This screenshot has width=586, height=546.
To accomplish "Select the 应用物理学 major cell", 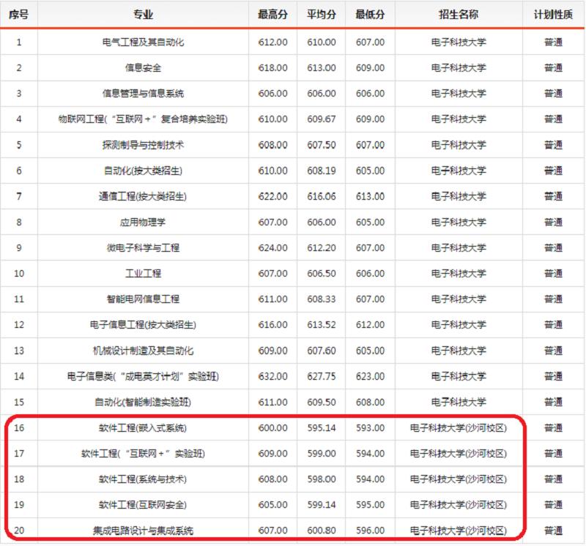I will (143, 222).
